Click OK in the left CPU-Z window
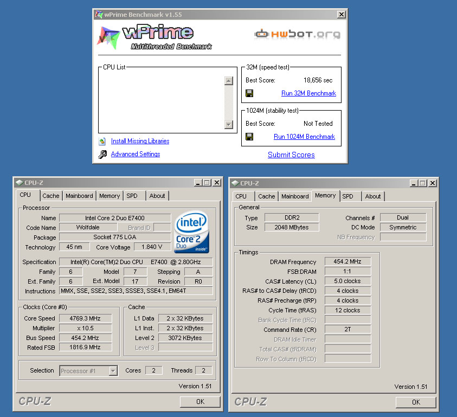 coord(200,402)
